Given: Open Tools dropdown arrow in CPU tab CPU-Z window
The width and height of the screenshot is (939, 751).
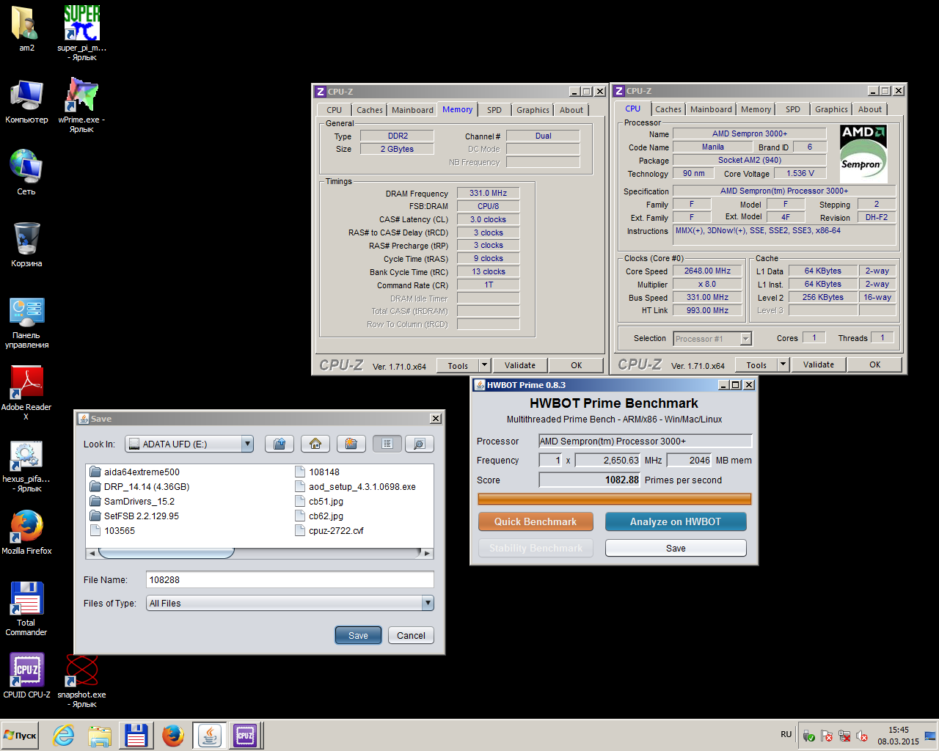Looking at the screenshot, I should pos(783,364).
